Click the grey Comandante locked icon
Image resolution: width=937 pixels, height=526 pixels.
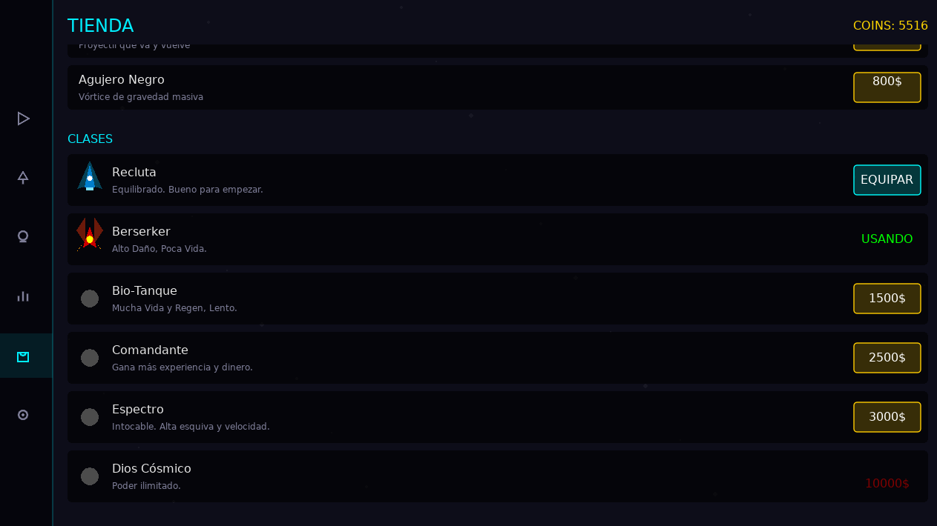[90, 358]
